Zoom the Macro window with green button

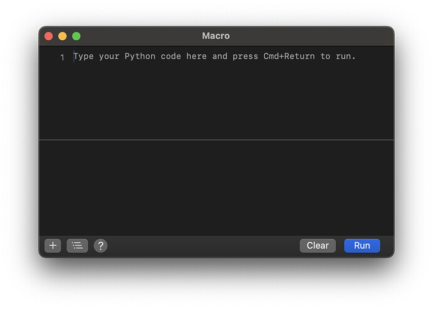(77, 36)
